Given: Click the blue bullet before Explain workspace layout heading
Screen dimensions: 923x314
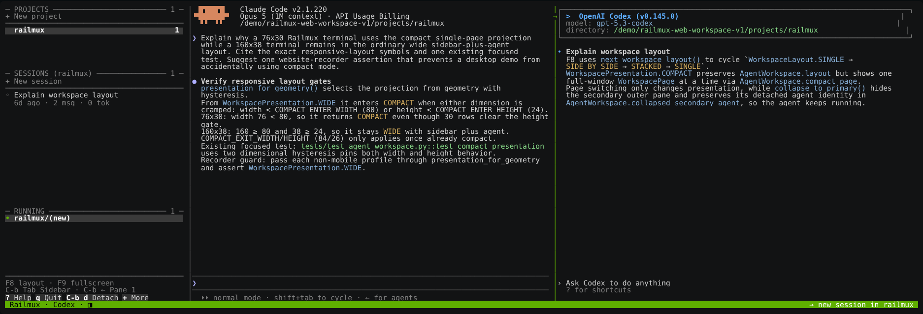Looking at the screenshot, I should 560,52.
